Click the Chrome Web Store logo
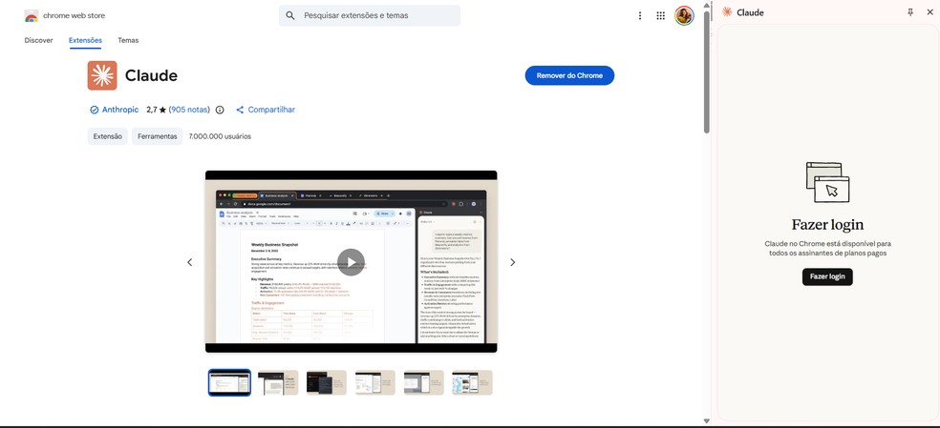The image size is (940, 428). [x=32, y=15]
